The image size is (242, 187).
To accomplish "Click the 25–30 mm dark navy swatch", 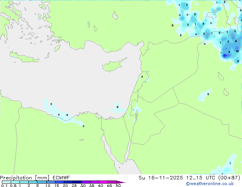I will click(x=77, y=182).
